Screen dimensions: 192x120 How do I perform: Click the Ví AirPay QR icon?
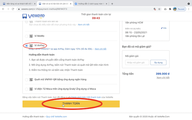pyautogui.click(x=31, y=46)
